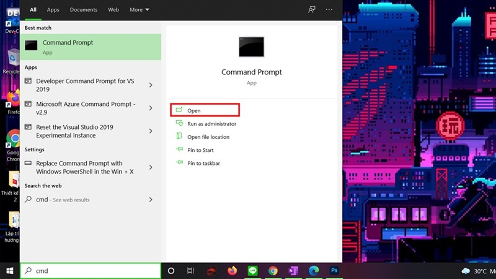Switch to the Documents search tab
This screenshot has height=279, width=496.
point(83,10)
